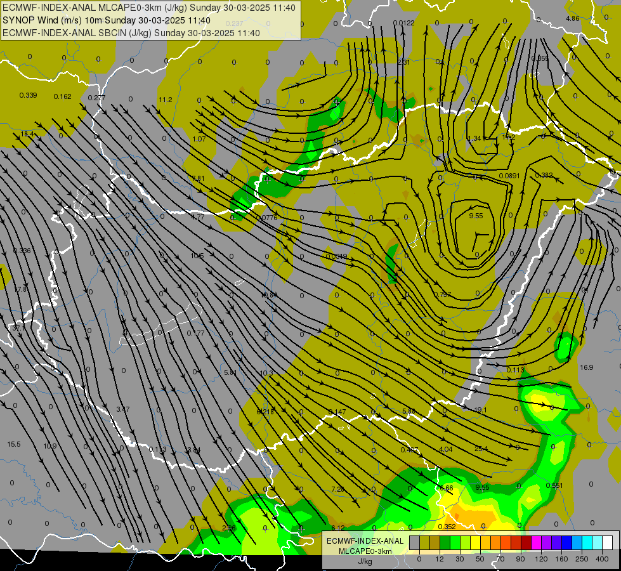Viewport: 621px width, 571px height.
Task: Click the map value 19.1
Action: (480, 410)
